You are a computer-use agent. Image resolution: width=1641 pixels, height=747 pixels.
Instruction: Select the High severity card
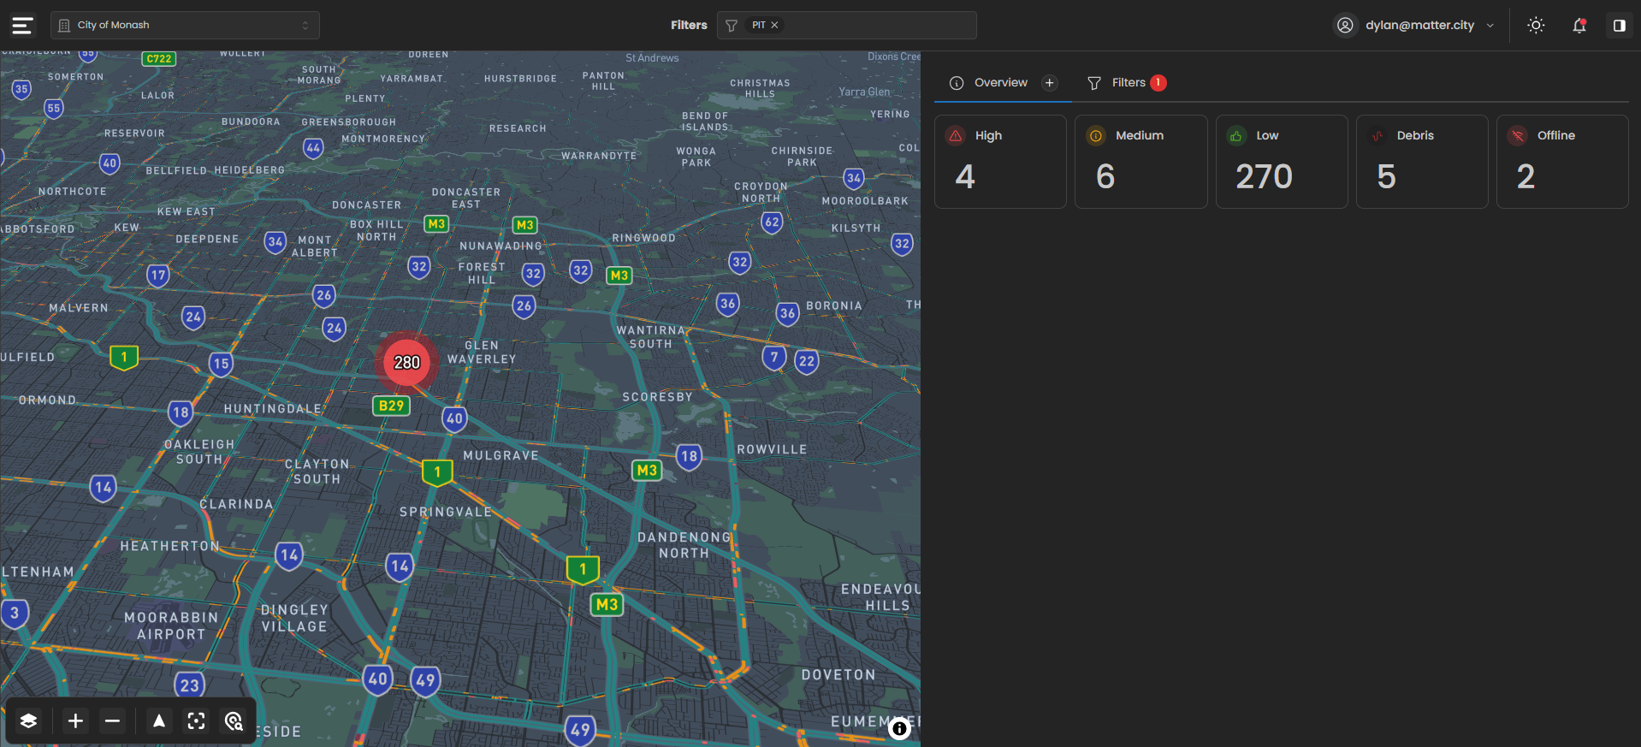[x=1000, y=162]
